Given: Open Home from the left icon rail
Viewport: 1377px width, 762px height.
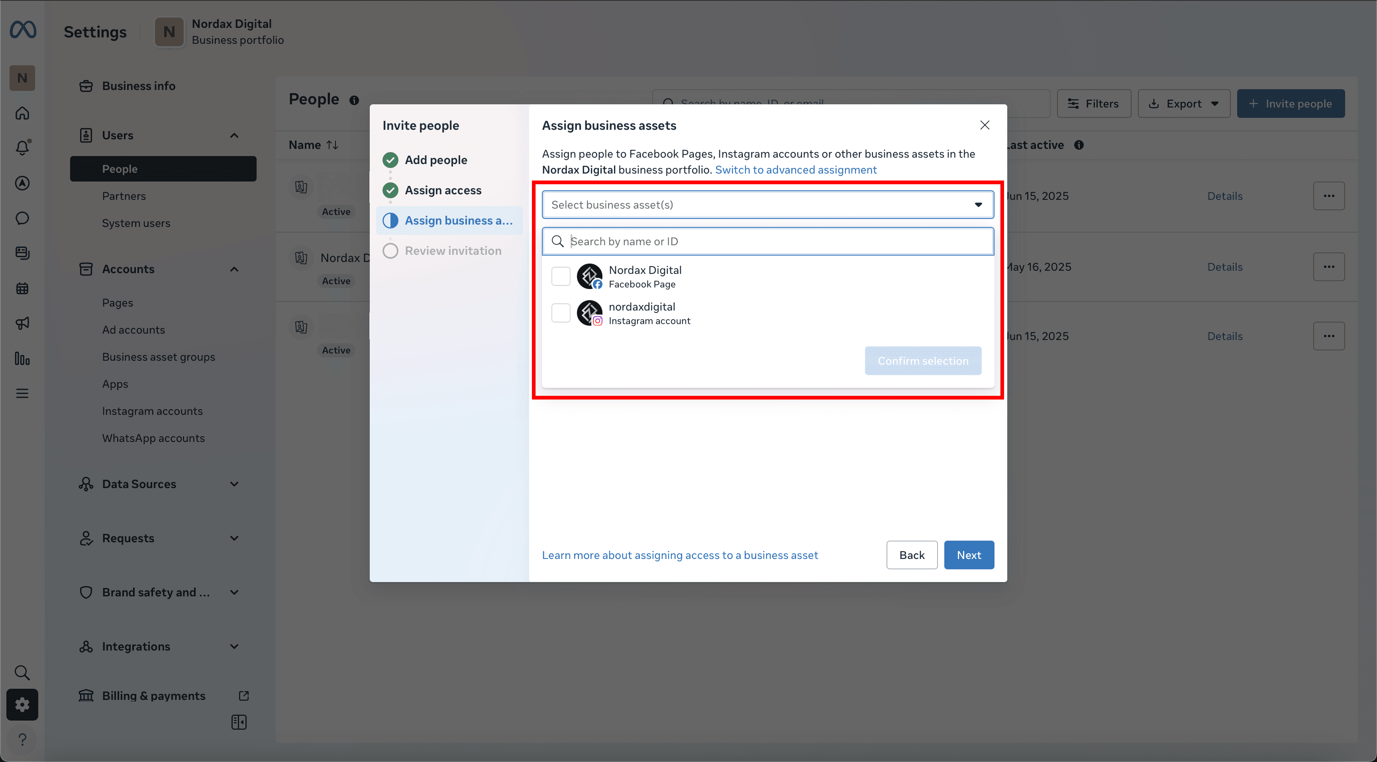Looking at the screenshot, I should click(22, 113).
